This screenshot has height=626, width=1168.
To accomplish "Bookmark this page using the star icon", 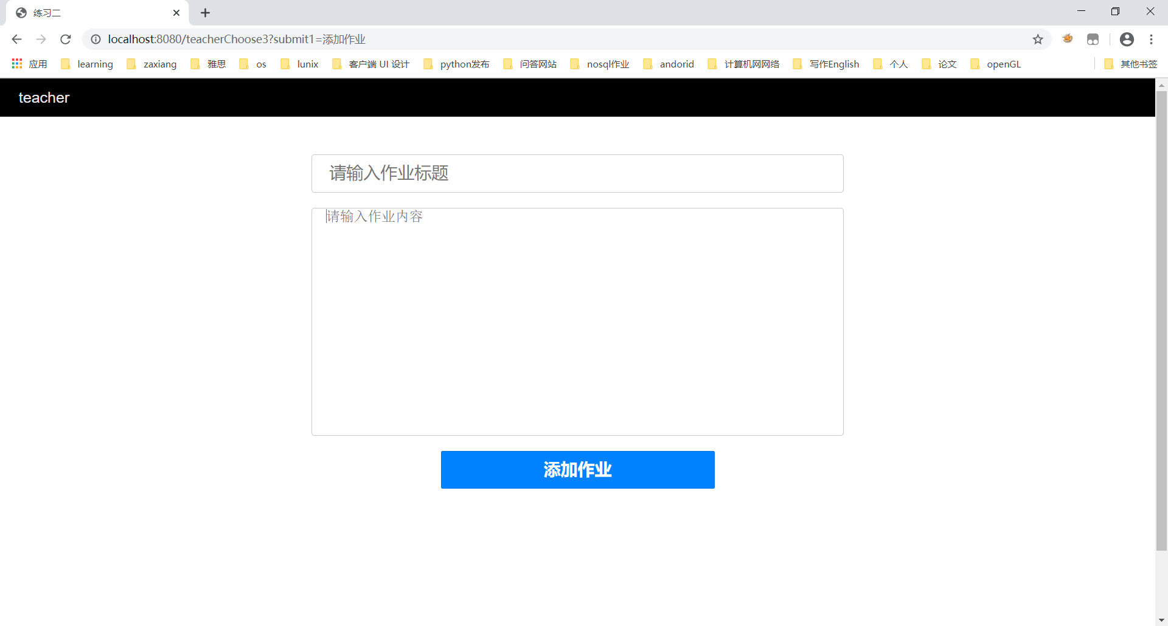I will 1038,39.
